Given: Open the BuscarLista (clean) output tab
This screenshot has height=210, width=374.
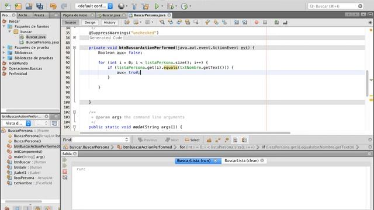Looking at the screenshot, I should pyautogui.click(x=244, y=160).
